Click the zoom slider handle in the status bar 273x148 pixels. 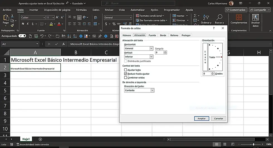click(x=253, y=144)
